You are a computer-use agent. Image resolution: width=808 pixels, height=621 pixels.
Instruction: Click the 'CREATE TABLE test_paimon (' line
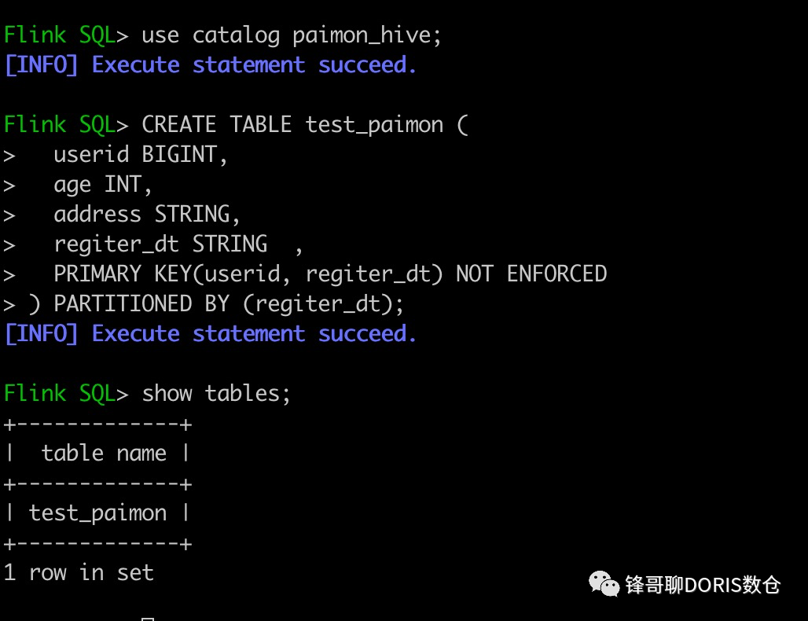[x=304, y=125]
